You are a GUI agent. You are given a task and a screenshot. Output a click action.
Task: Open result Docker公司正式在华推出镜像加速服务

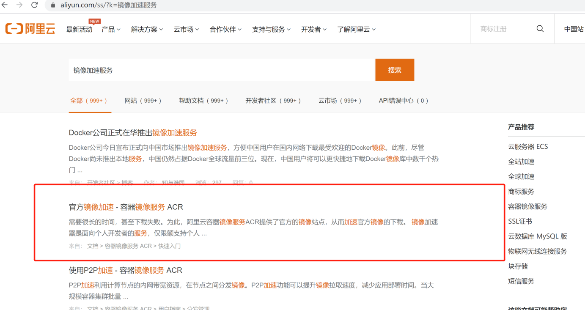pos(133,133)
